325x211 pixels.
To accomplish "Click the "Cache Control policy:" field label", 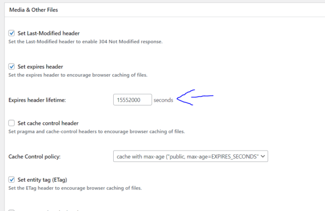I will [x=35, y=157].
